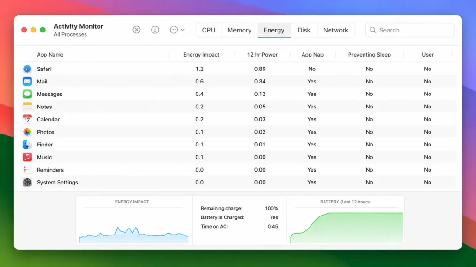Sort by the User column
Screen dimensions: 476x267
point(428,55)
